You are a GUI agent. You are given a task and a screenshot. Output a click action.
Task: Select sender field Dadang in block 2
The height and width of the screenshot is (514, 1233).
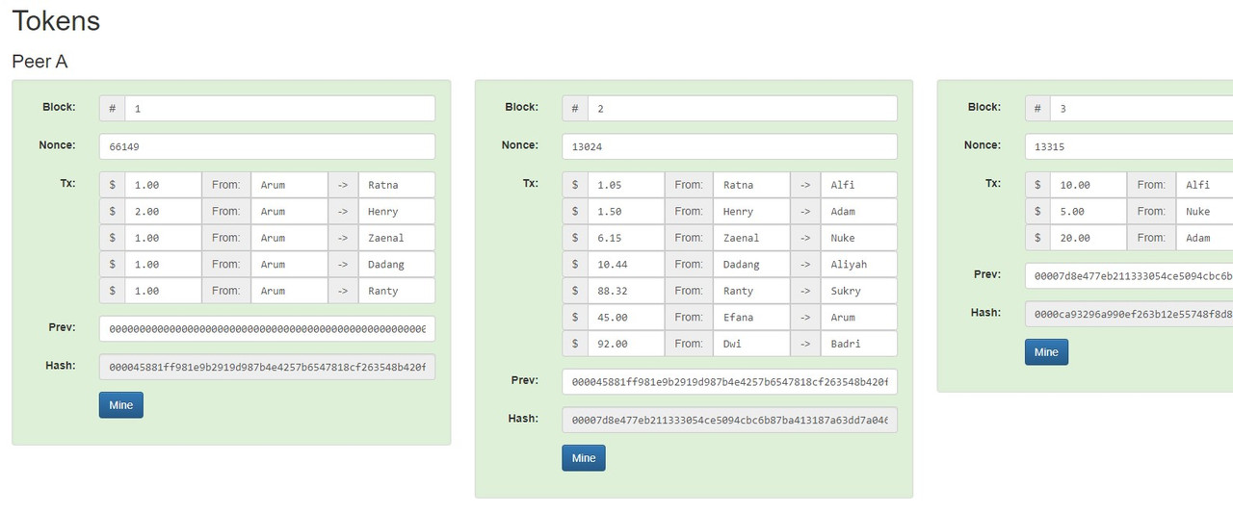[x=752, y=264]
